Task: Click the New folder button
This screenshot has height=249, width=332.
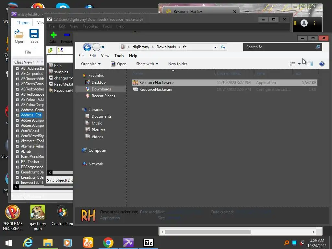Action: (x=178, y=64)
